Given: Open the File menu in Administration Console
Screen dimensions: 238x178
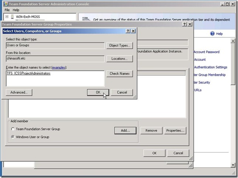Looking at the screenshot, I should pos(7,10).
